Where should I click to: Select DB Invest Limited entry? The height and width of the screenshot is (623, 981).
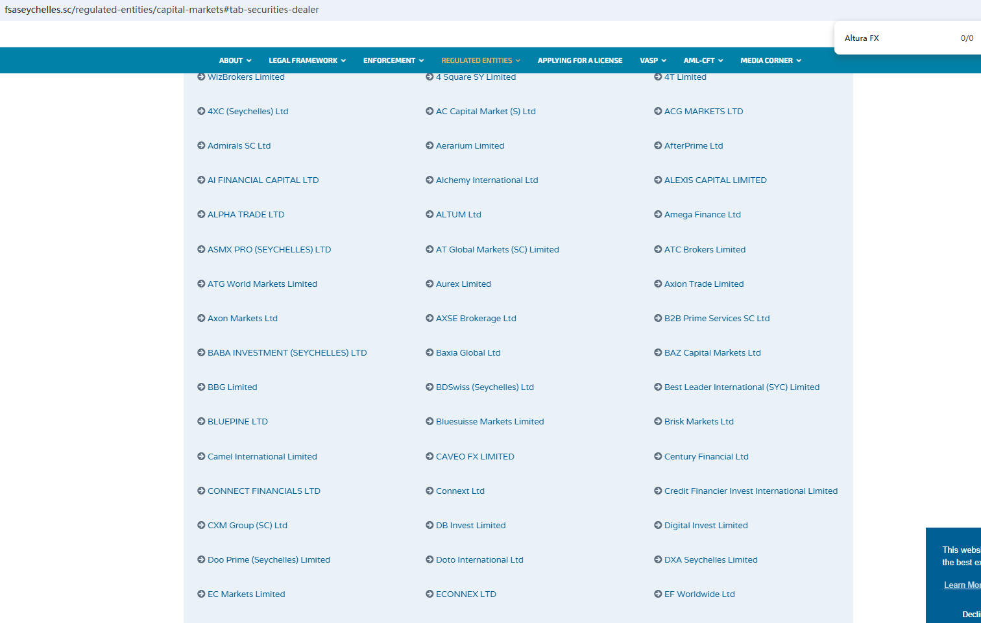click(x=470, y=525)
